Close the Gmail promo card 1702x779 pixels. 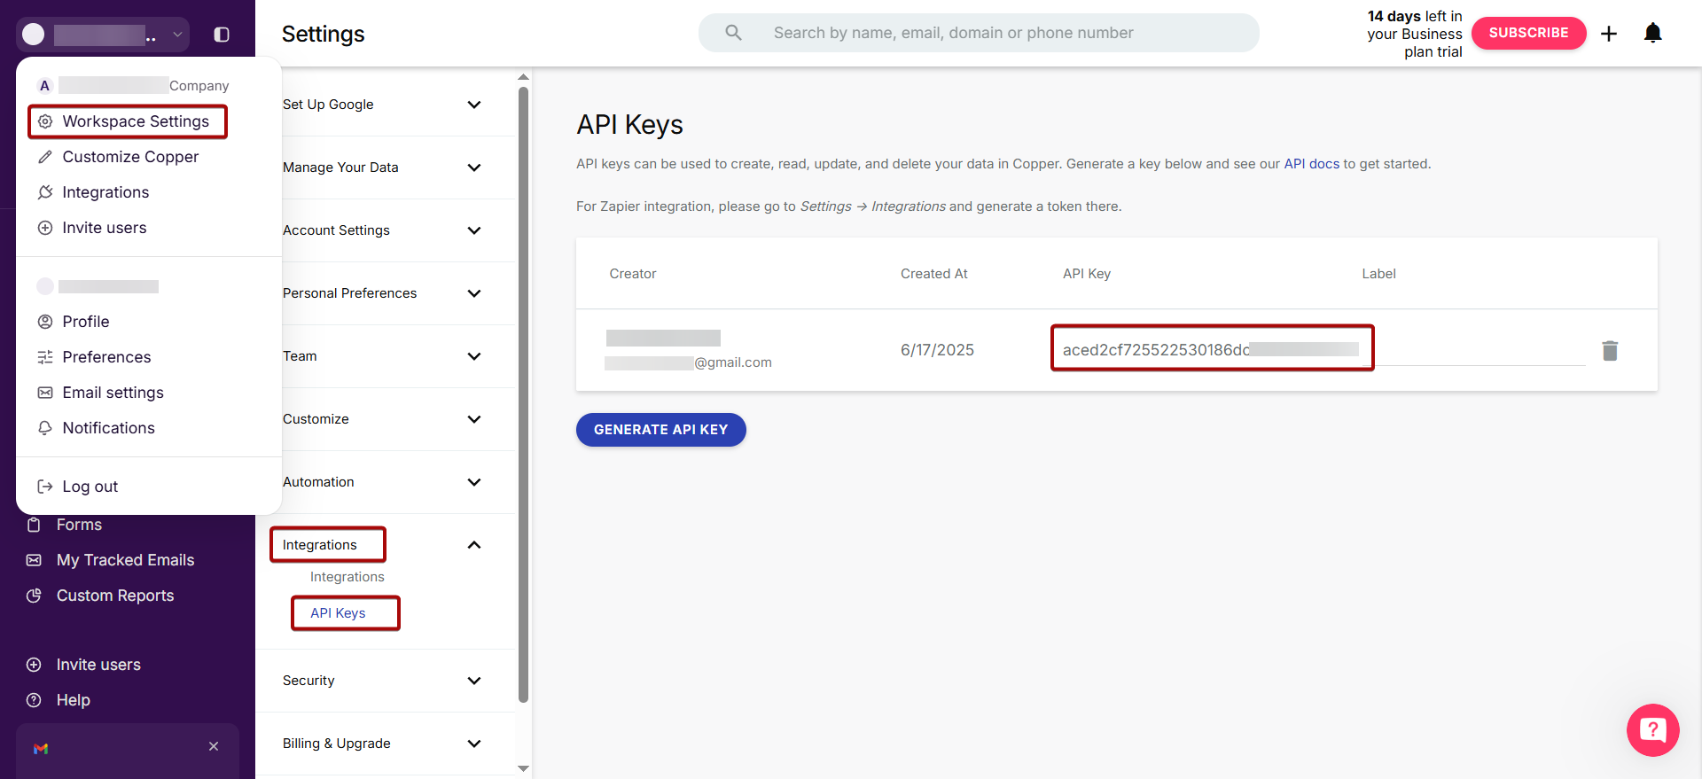tap(214, 746)
